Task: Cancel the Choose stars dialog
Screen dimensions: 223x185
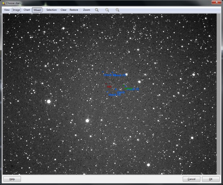Action: click(191, 179)
